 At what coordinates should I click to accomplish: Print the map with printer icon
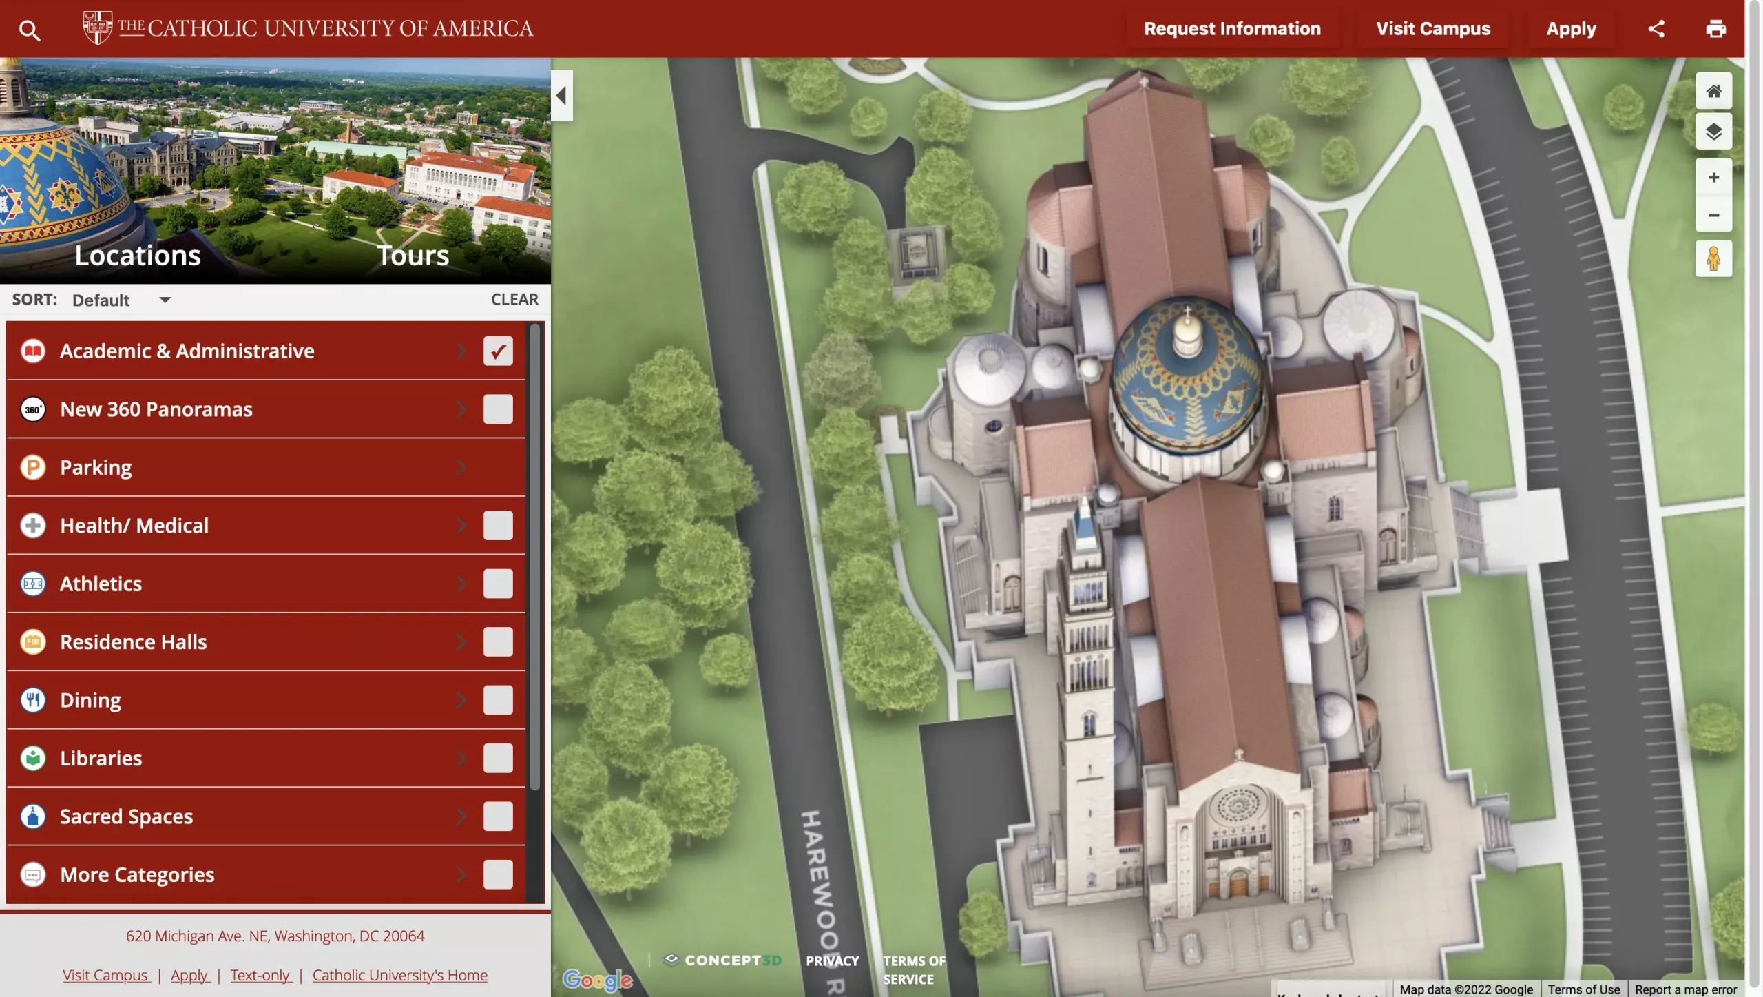[x=1715, y=28]
